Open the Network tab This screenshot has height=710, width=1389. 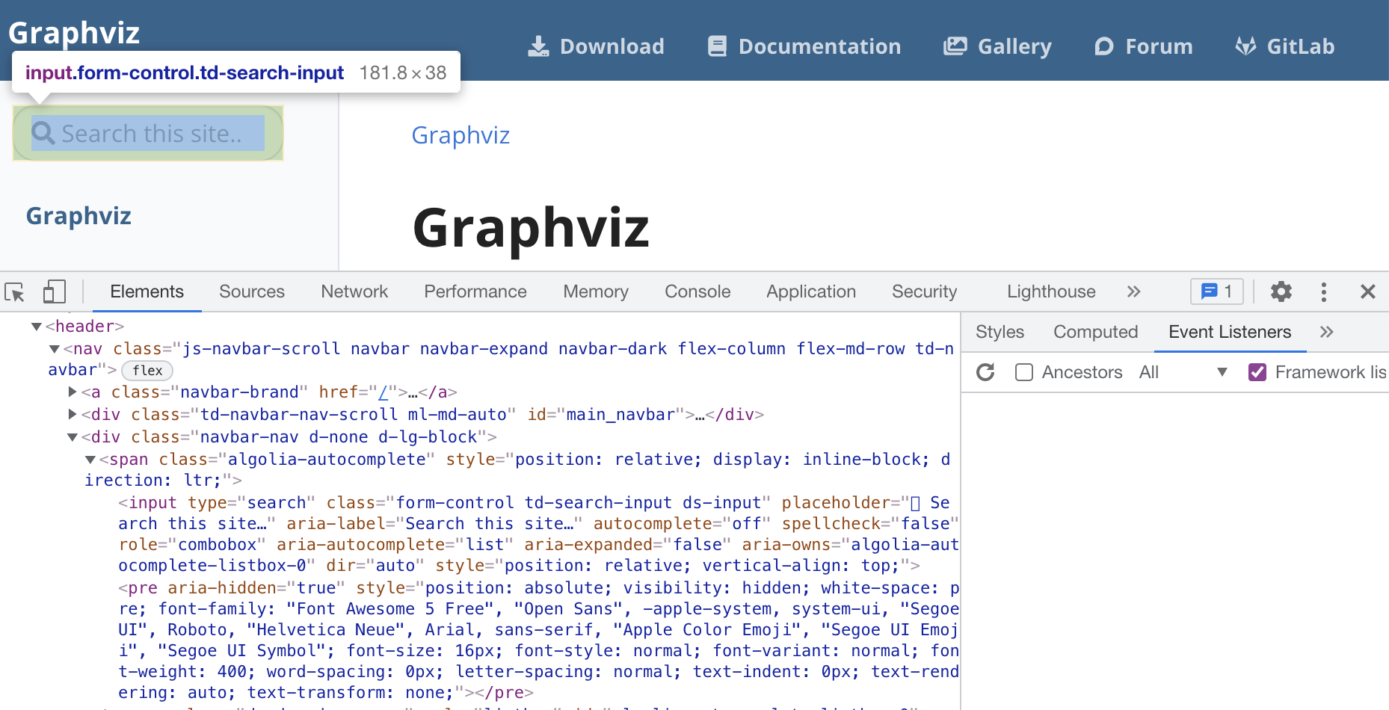pos(354,291)
